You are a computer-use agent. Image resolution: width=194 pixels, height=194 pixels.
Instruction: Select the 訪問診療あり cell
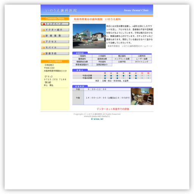(x=102, y=65)
